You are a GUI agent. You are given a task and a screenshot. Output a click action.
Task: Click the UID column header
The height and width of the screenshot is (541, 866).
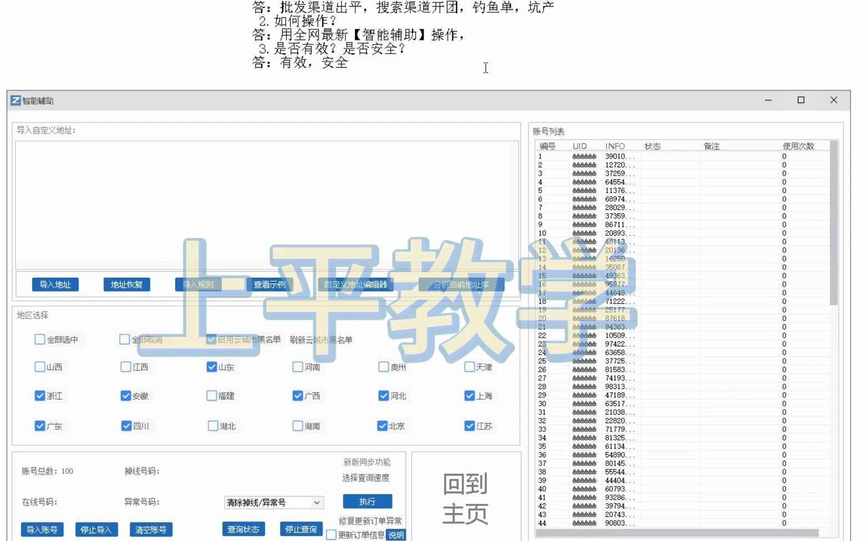click(x=580, y=146)
